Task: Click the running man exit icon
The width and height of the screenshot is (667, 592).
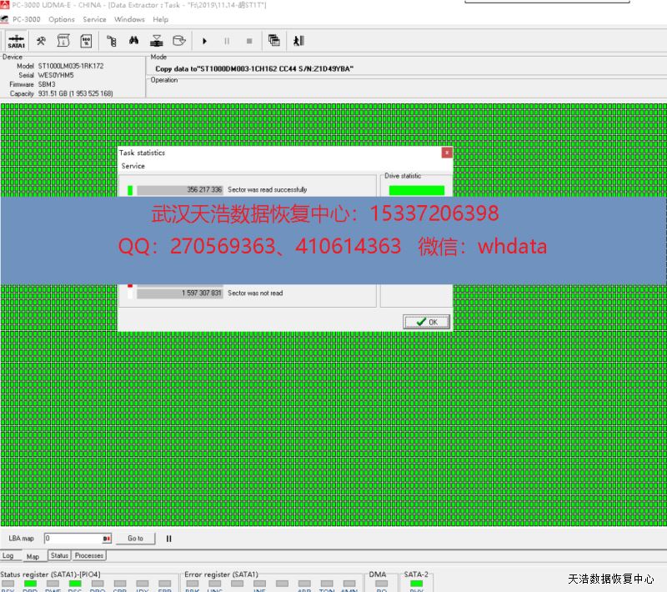Action: (298, 41)
